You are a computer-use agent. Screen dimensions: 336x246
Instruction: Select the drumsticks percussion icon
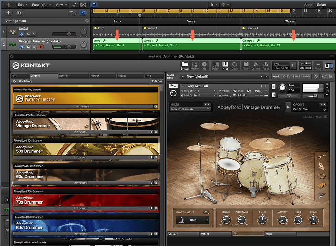point(321,157)
